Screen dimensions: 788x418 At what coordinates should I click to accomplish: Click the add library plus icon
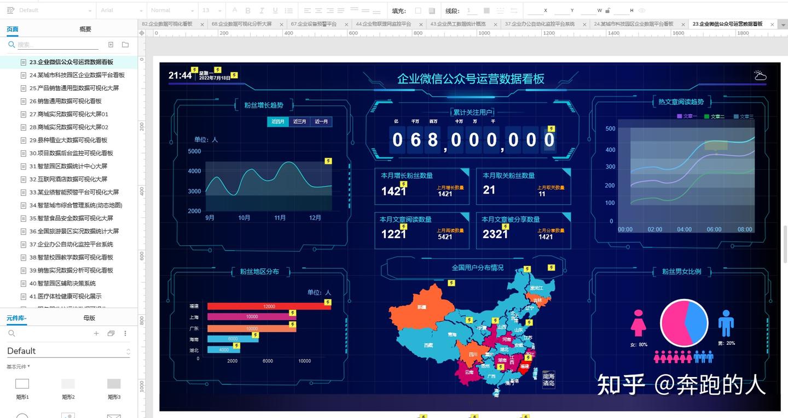click(96, 333)
